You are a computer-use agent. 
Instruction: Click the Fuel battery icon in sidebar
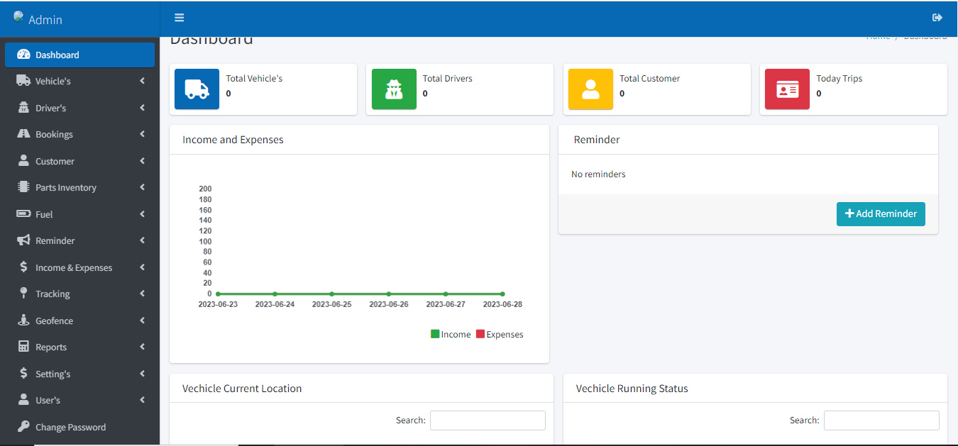pyautogui.click(x=23, y=213)
